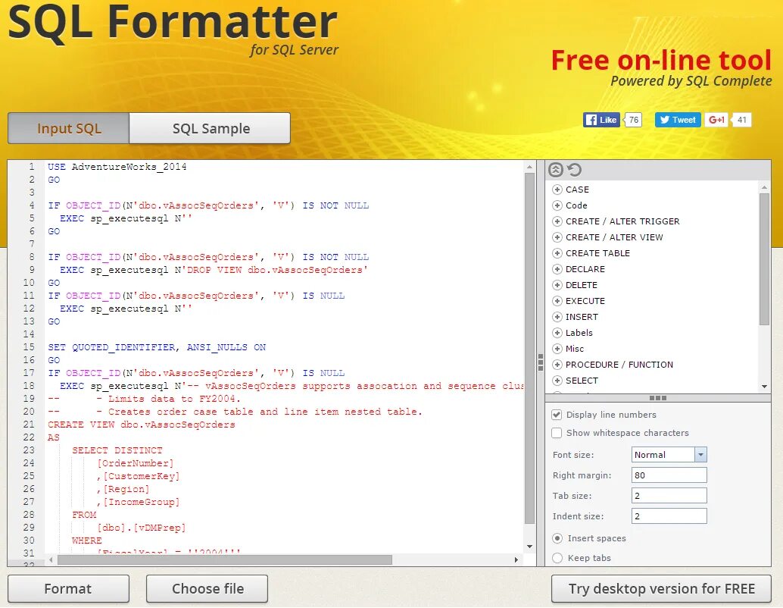
Task: Expand the Code options group
Action: click(557, 205)
